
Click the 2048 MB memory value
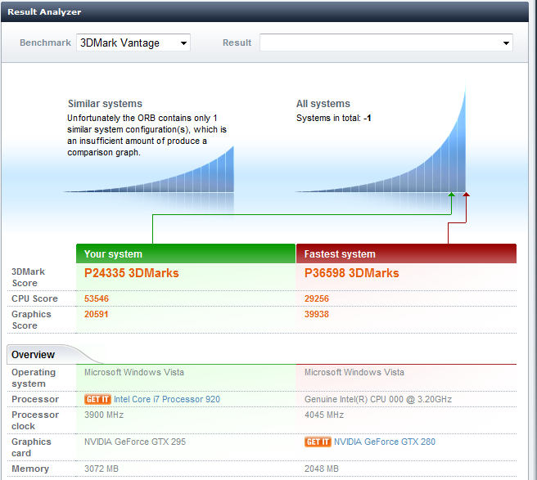click(322, 469)
